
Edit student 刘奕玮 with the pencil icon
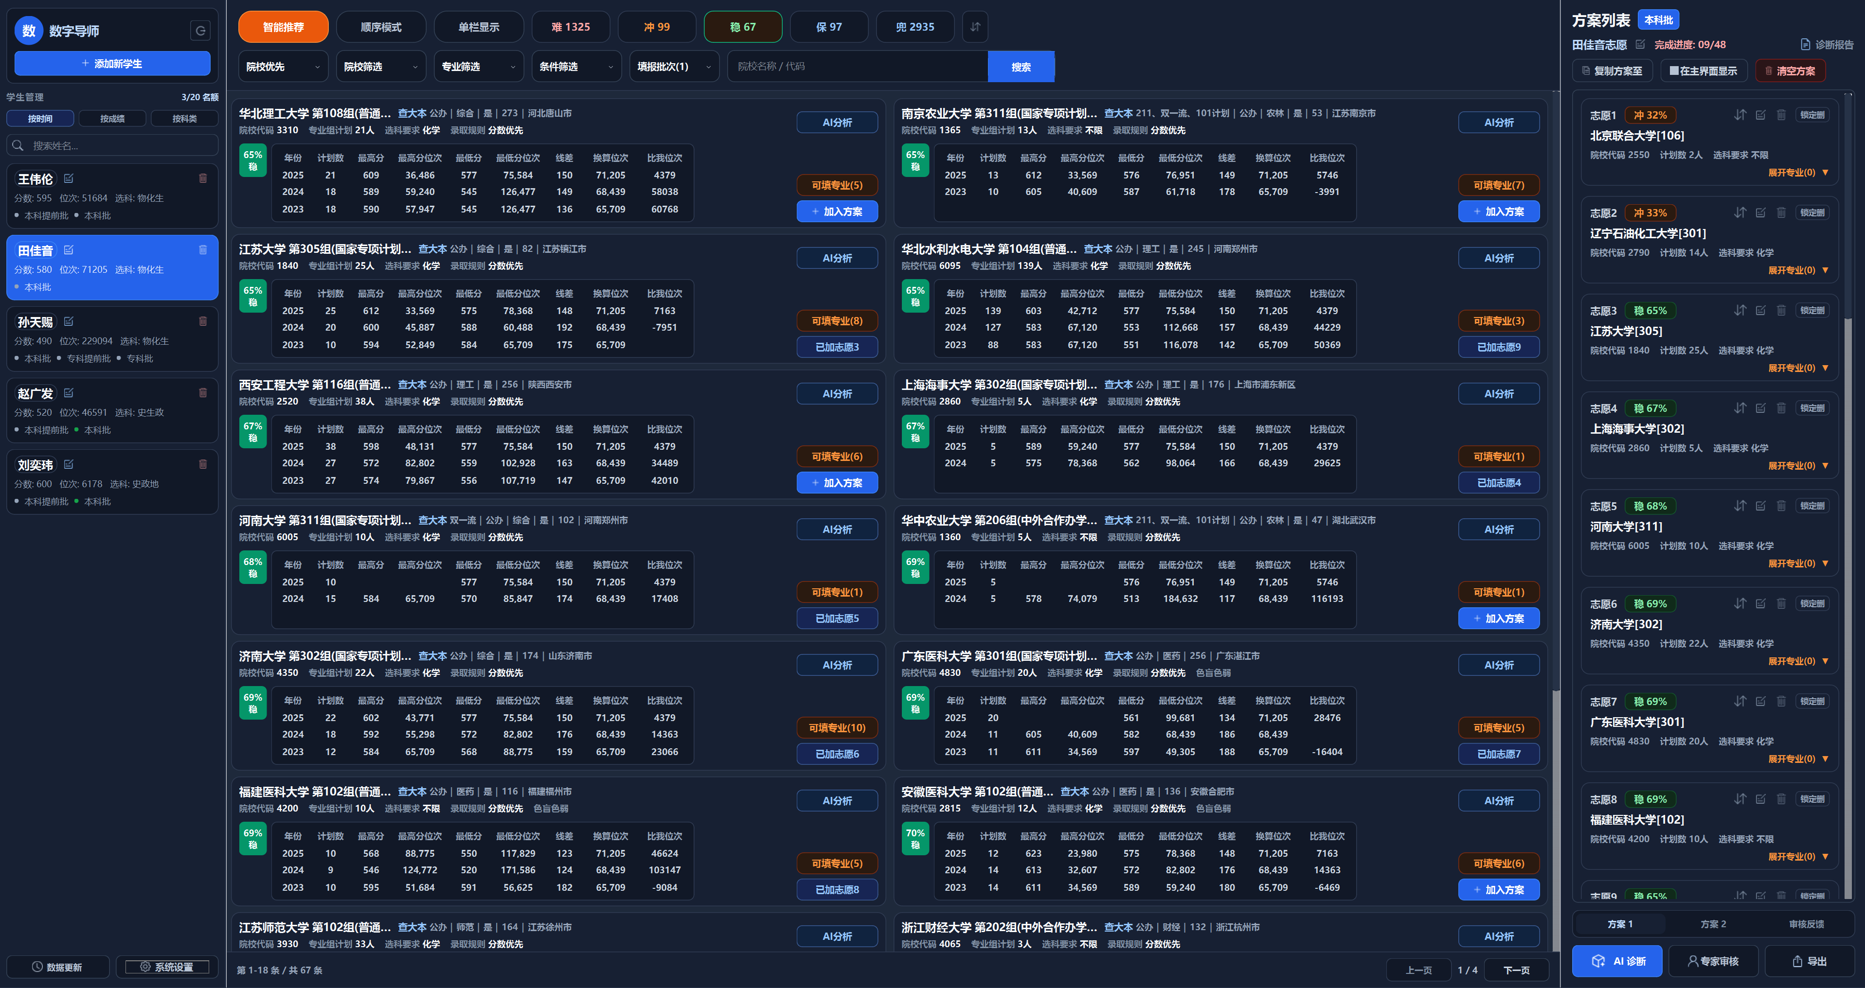(x=69, y=465)
